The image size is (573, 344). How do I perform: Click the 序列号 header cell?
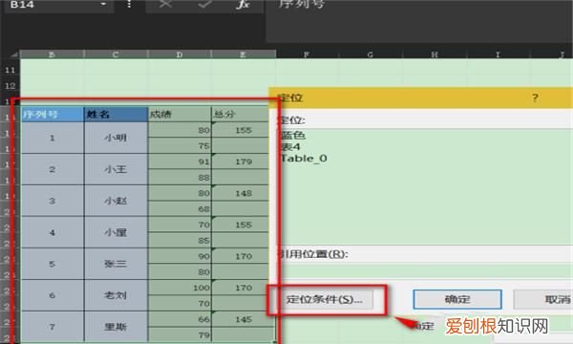point(53,115)
